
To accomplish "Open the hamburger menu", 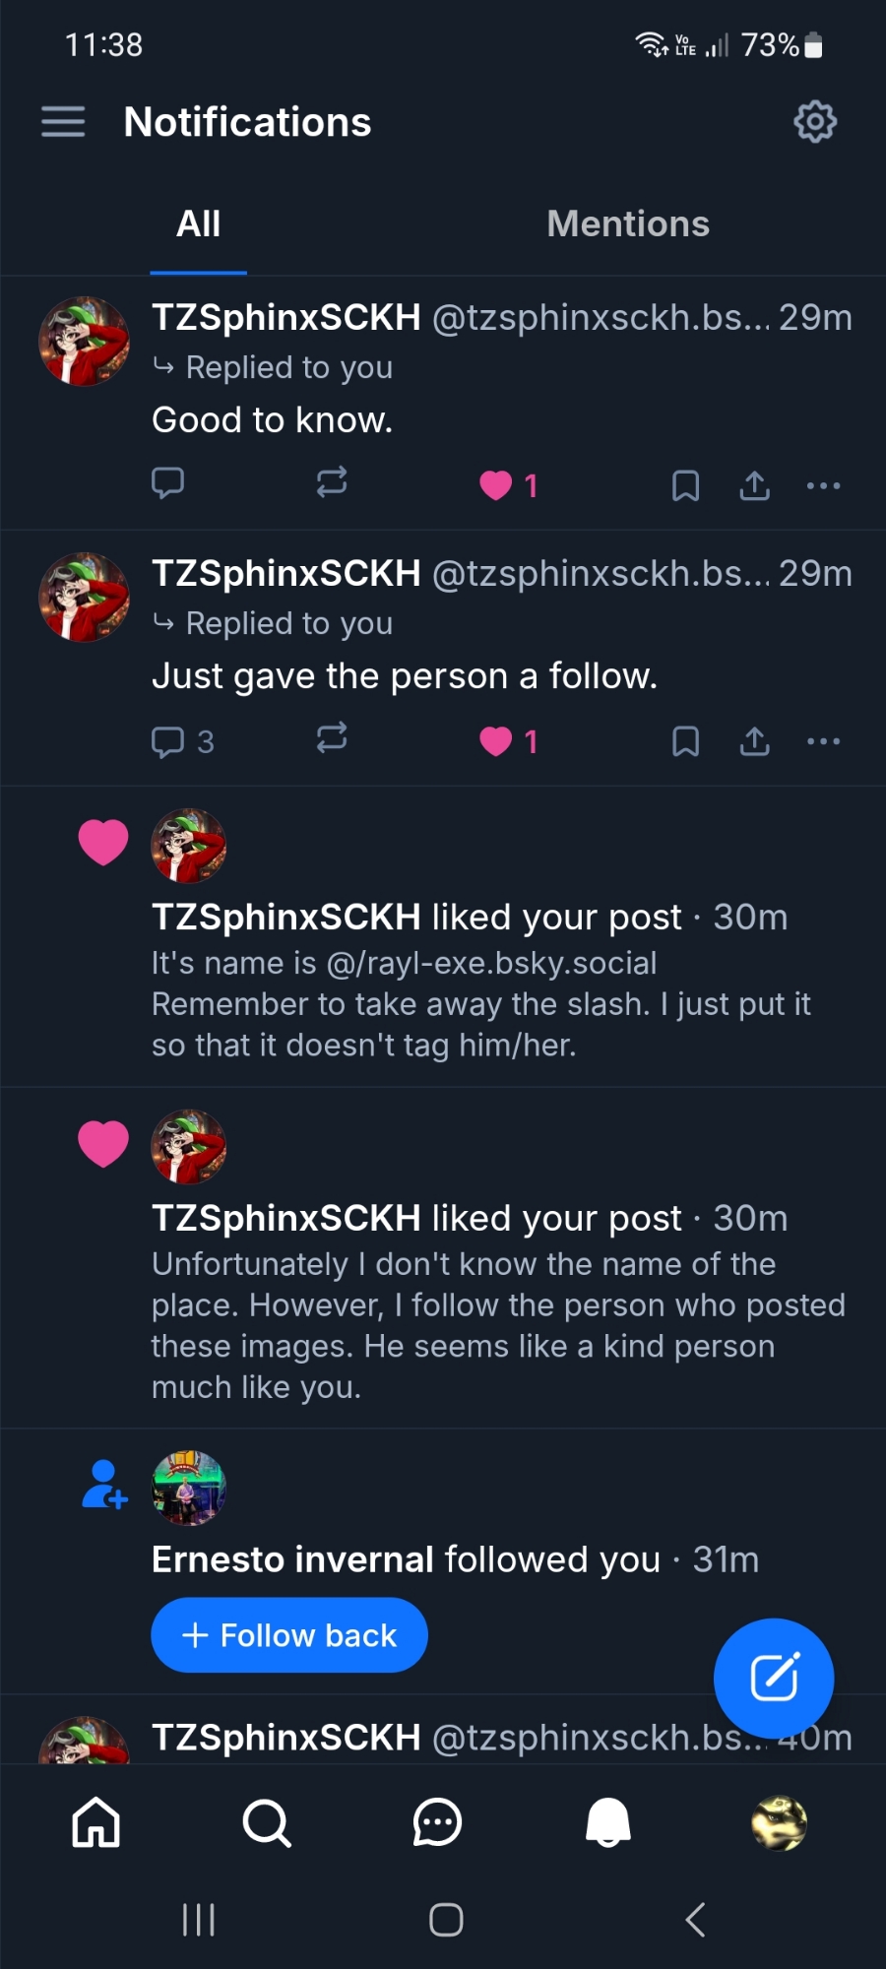I will click(63, 122).
